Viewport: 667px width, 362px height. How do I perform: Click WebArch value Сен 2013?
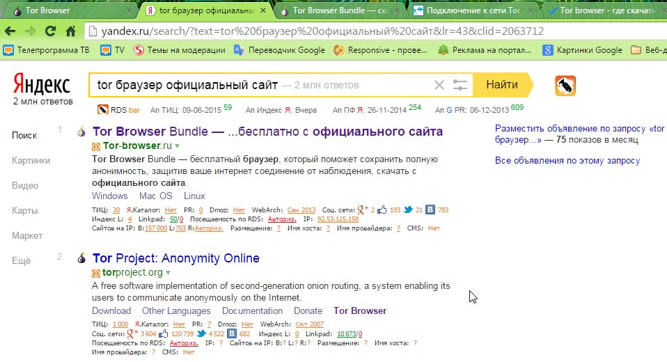301,210
